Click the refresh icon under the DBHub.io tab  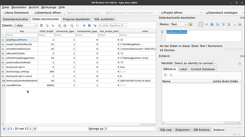click(x=165, y=75)
